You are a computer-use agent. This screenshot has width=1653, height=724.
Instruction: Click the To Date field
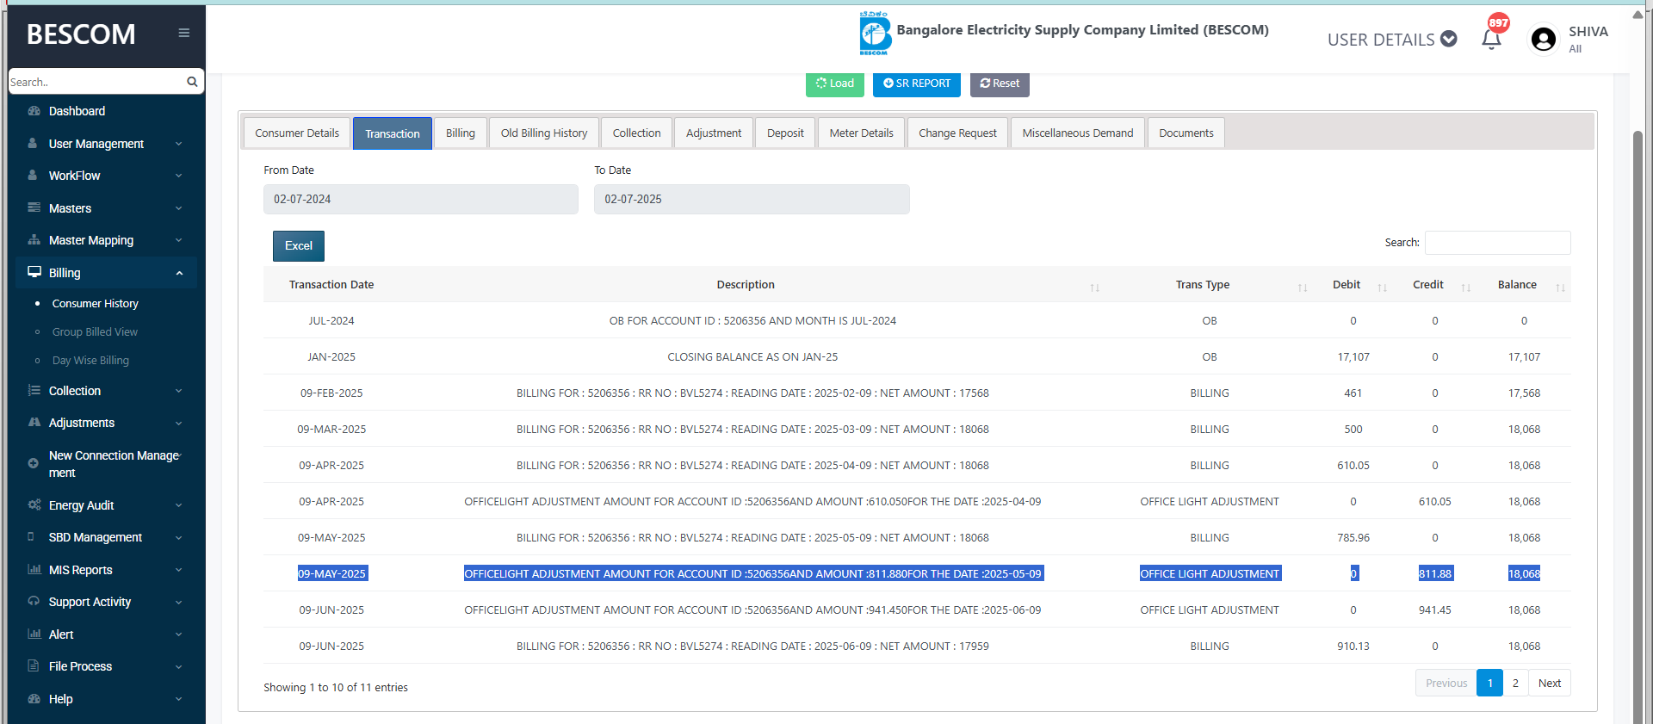point(752,199)
